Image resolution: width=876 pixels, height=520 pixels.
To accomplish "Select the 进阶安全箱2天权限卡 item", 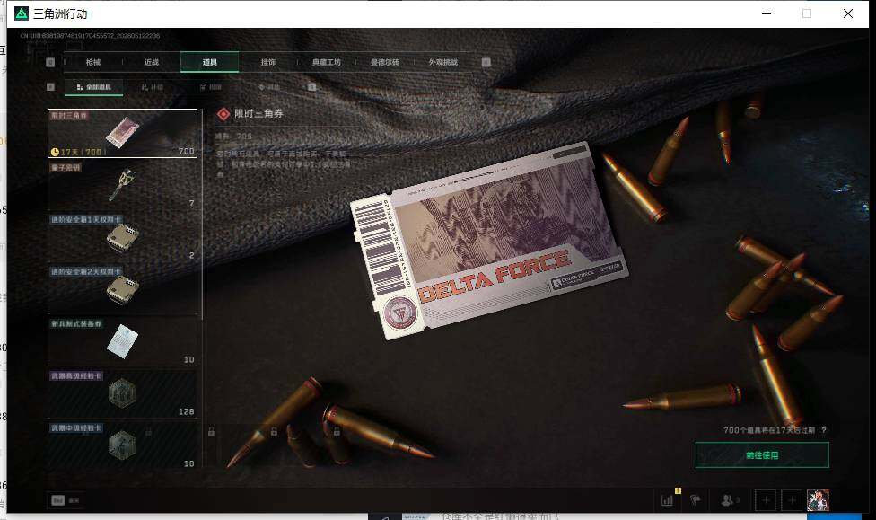I will 122,289.
